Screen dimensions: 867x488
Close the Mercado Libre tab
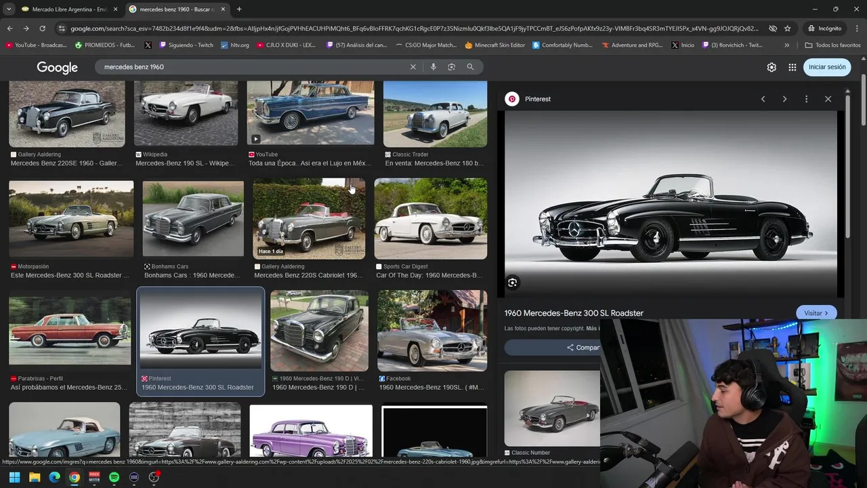click(x=115, y=9)
